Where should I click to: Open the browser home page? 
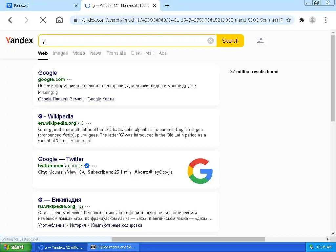point(59,20)
